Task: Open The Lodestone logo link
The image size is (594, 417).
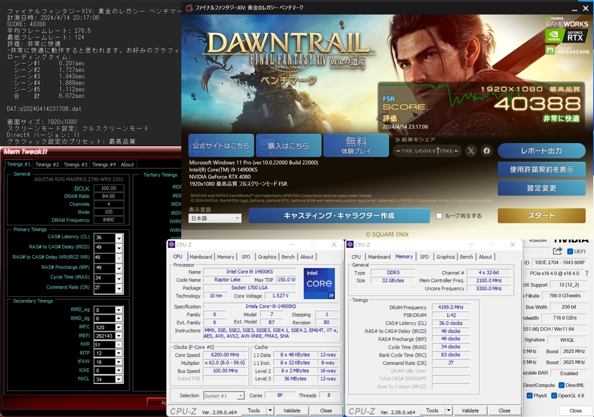Action: click(x=428, y=151)
